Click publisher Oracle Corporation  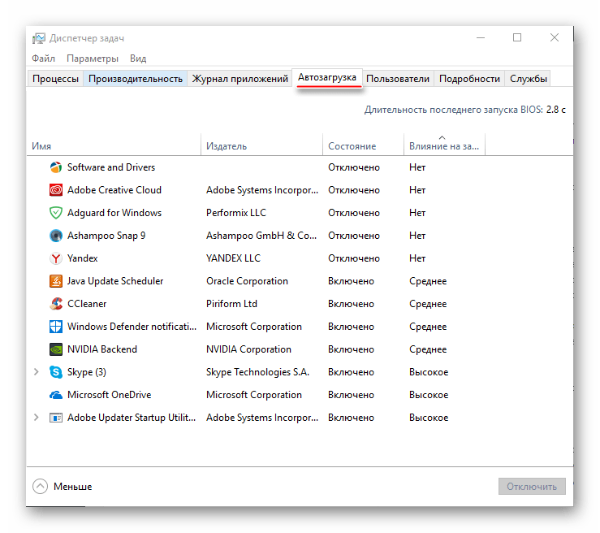click(x=247, y=281)
